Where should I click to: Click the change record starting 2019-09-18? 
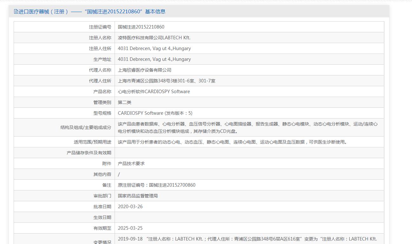[247, 239]
